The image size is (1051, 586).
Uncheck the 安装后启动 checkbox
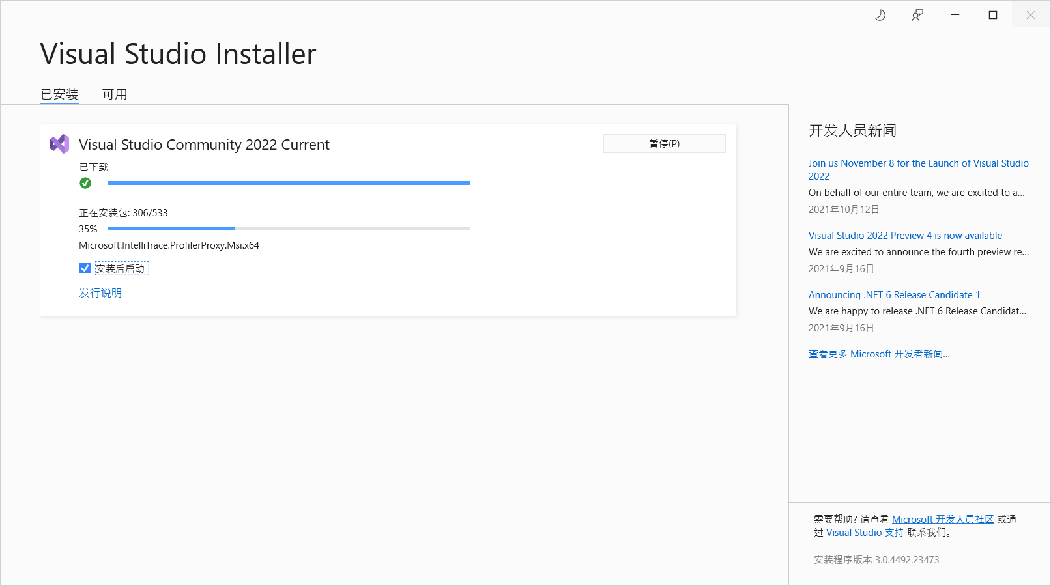[85, 268]
